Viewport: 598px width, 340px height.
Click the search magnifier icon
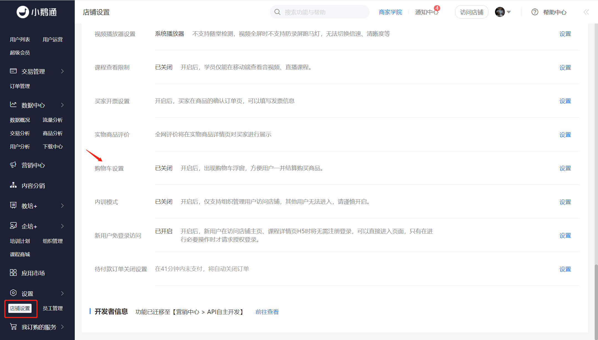pyautogui.click(x=277, y=12)
